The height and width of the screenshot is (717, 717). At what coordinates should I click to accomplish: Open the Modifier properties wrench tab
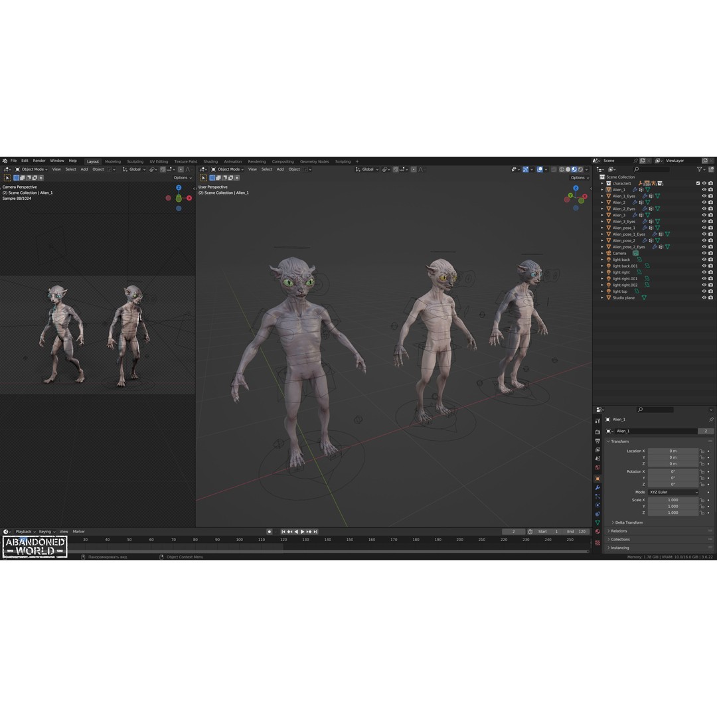click(597, 488)
